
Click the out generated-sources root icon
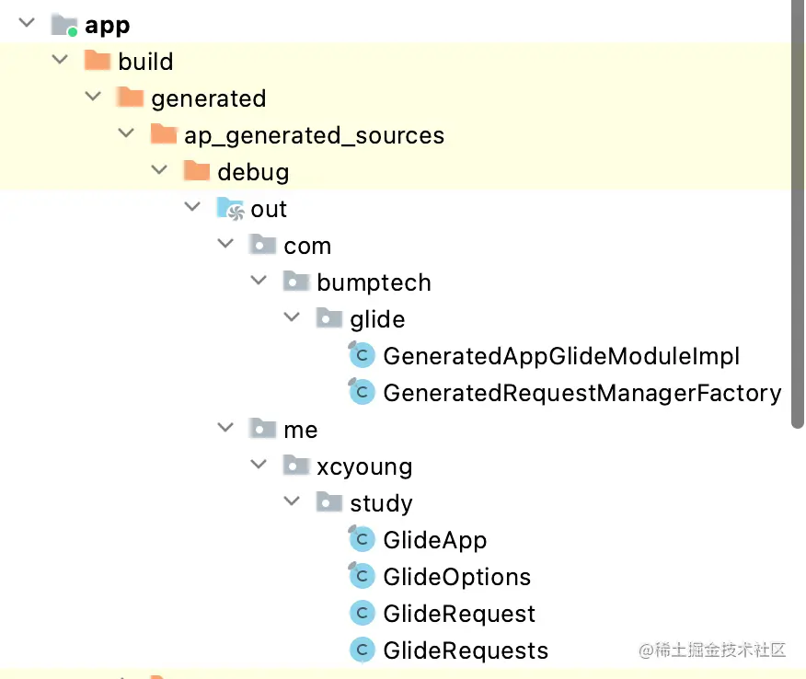click(x=230, y=208)
